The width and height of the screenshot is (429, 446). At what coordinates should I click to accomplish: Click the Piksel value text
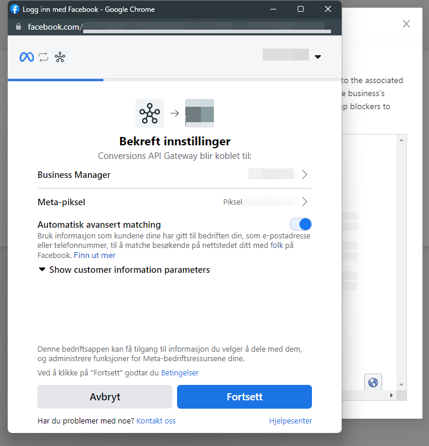(232, 202)
